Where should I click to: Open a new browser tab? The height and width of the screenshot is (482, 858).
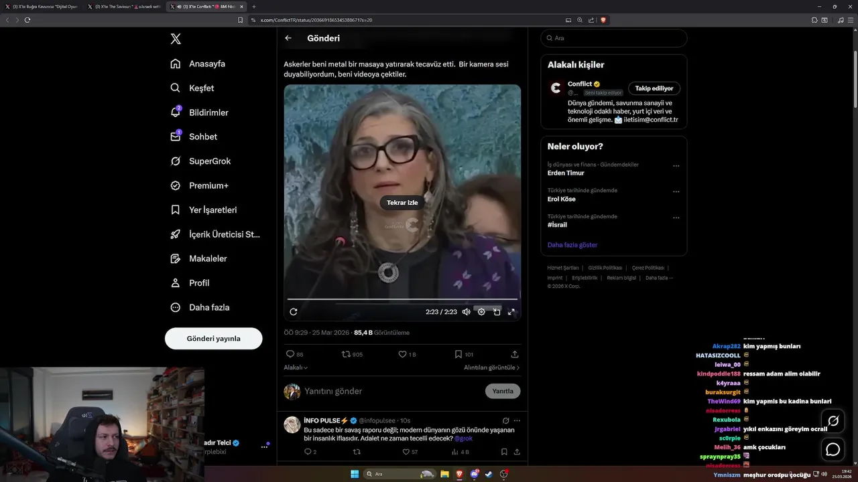click(254, 7)
